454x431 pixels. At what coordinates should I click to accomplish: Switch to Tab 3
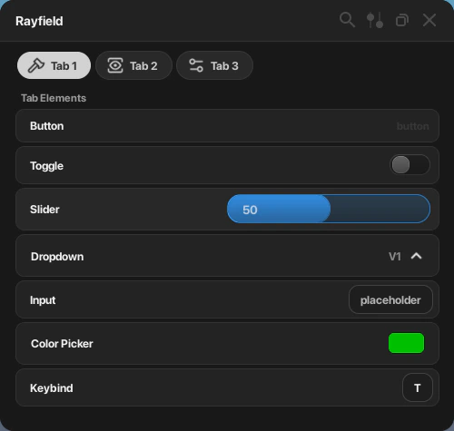tap(214, 65)
